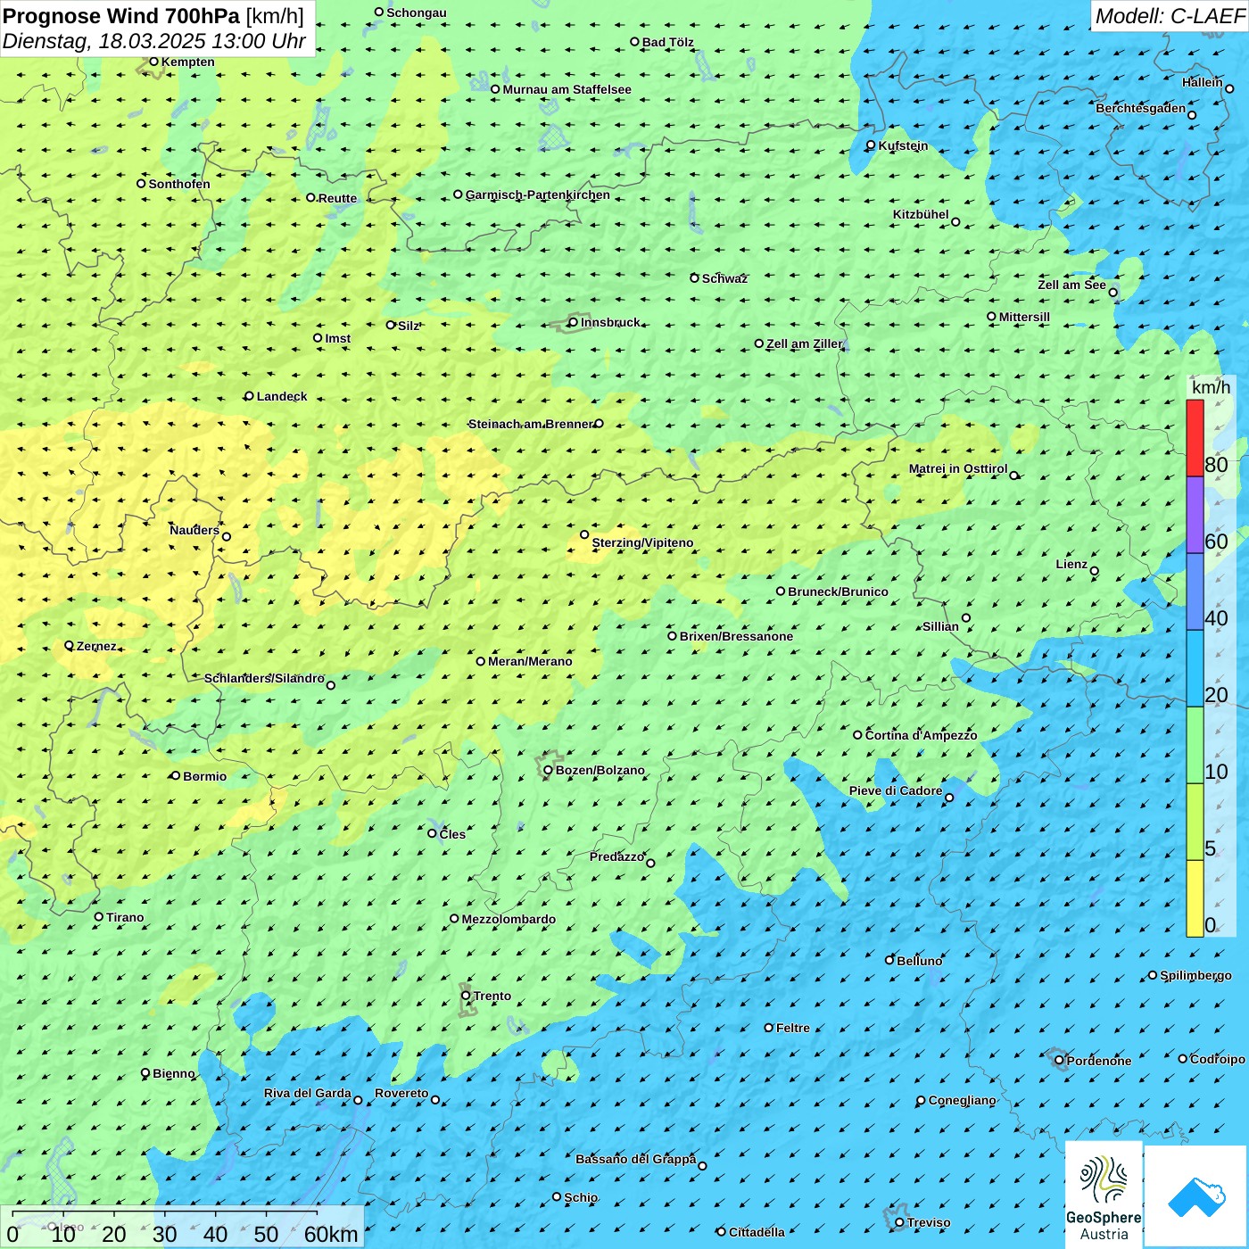Click the 'Cortina d'Ampezzo' label

coord(921,735)
